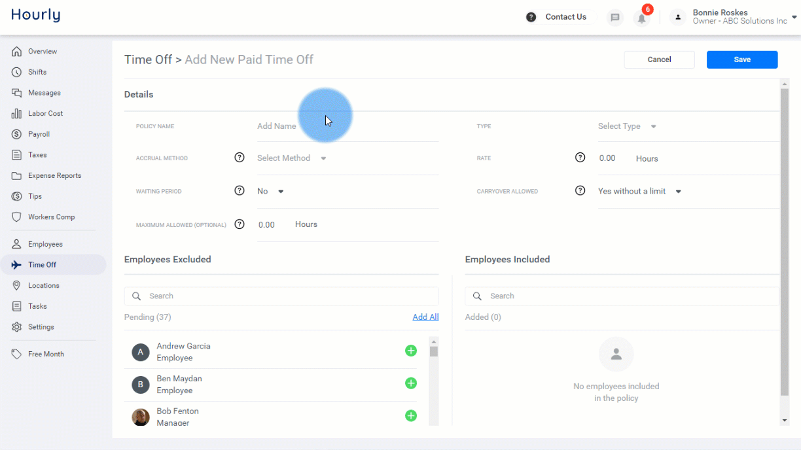Image resolution: width=801 pixels, height=450 pixels.
Task: Click the Locations pin icon
Action: (x=17, y=286)
